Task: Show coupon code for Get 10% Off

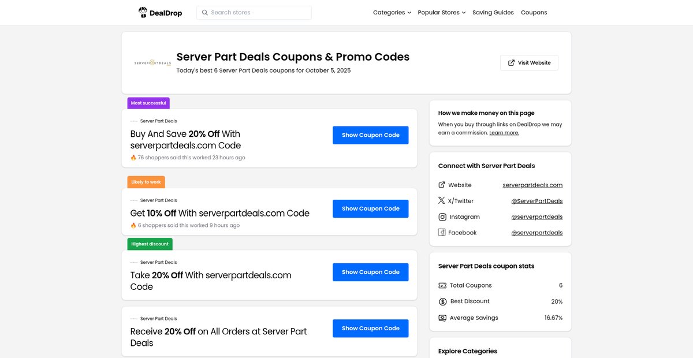Action: click(371, 208)
